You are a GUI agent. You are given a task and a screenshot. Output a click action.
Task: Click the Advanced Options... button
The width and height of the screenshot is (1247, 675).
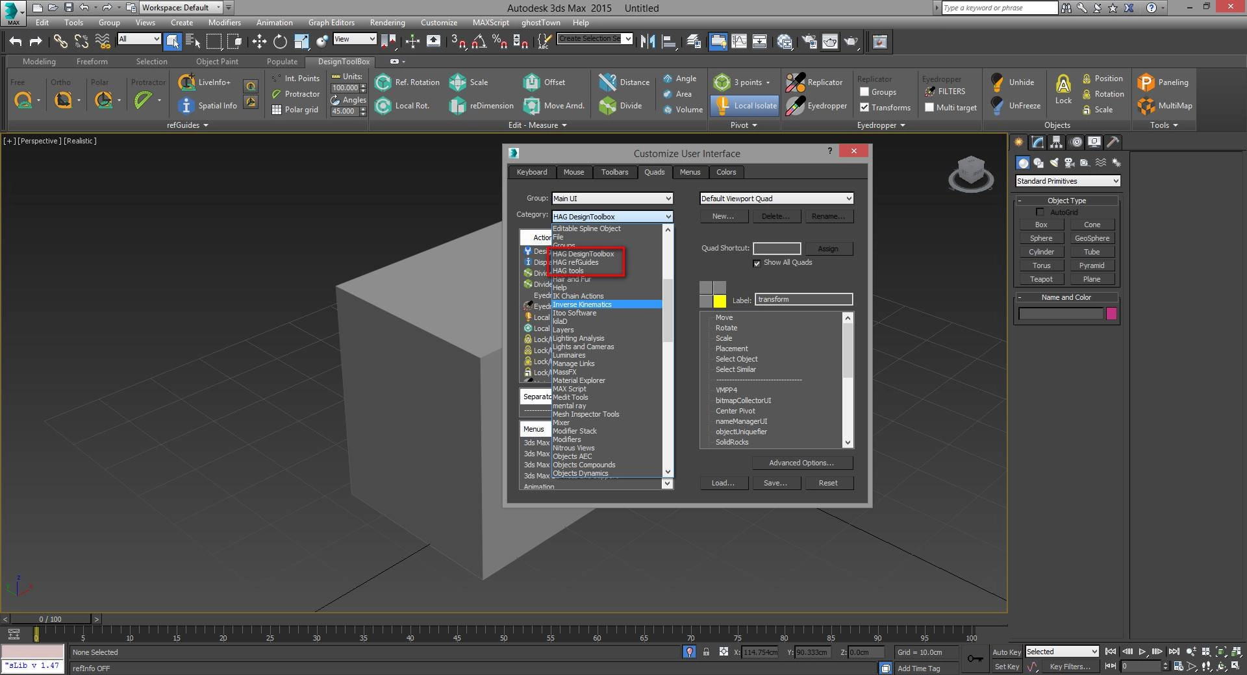(x=801, y=463)
